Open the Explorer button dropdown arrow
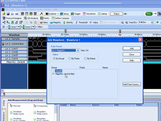Viewport: 161px width, 121px height. pos(58,14)
